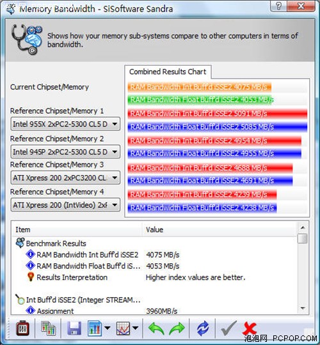Open Reference Chipset/Memory 3 dropdown
Viewport: 320px width, 345px height.
click(x=65, y=178)
